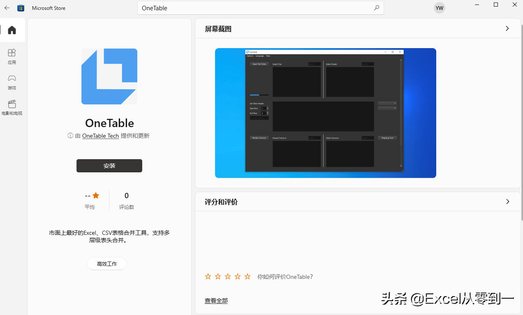The height and width of the screenshot is (315, 523).
Task: Click the 你如何评价OneTable? text
Action: point(285,277)
